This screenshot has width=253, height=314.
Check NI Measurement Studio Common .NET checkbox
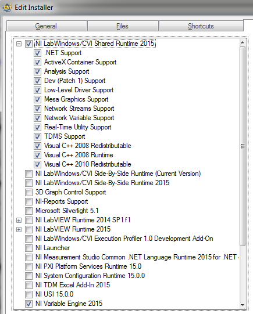(x=28, y=257)
